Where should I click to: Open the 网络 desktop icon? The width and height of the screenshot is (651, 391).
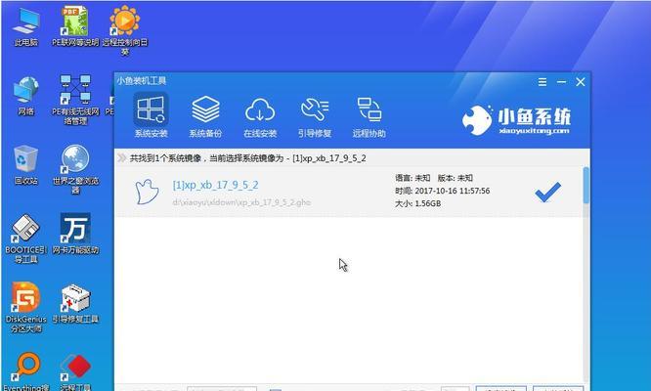(x=25, y=96)
